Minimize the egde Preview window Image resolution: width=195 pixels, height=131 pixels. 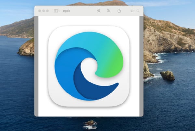click(x=44, y=11)
